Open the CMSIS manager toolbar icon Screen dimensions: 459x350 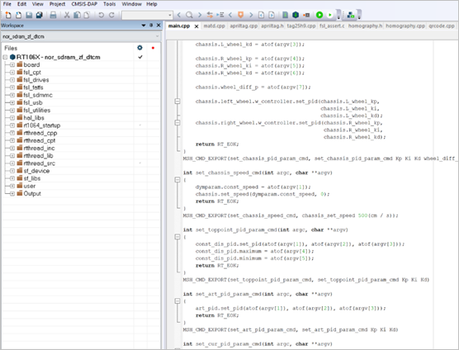point(350,15)
